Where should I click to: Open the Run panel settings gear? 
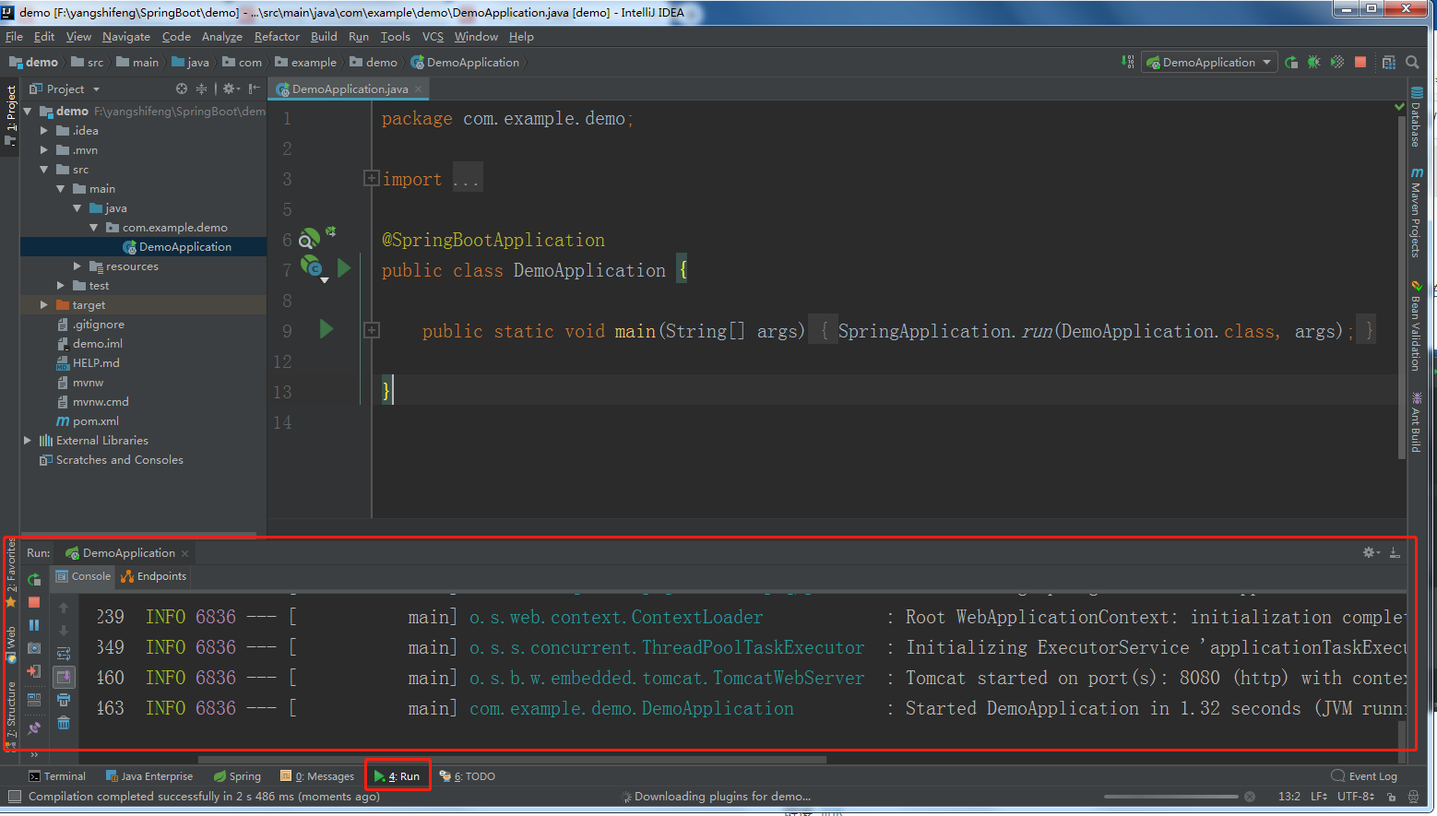point(1372,552)
